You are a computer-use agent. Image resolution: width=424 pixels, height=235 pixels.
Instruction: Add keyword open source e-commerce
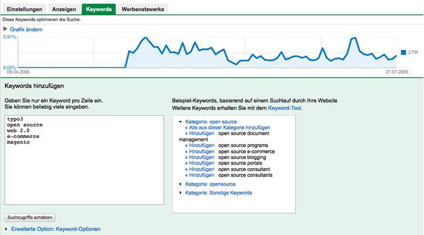pyautogui.click(x=200, y=151)
